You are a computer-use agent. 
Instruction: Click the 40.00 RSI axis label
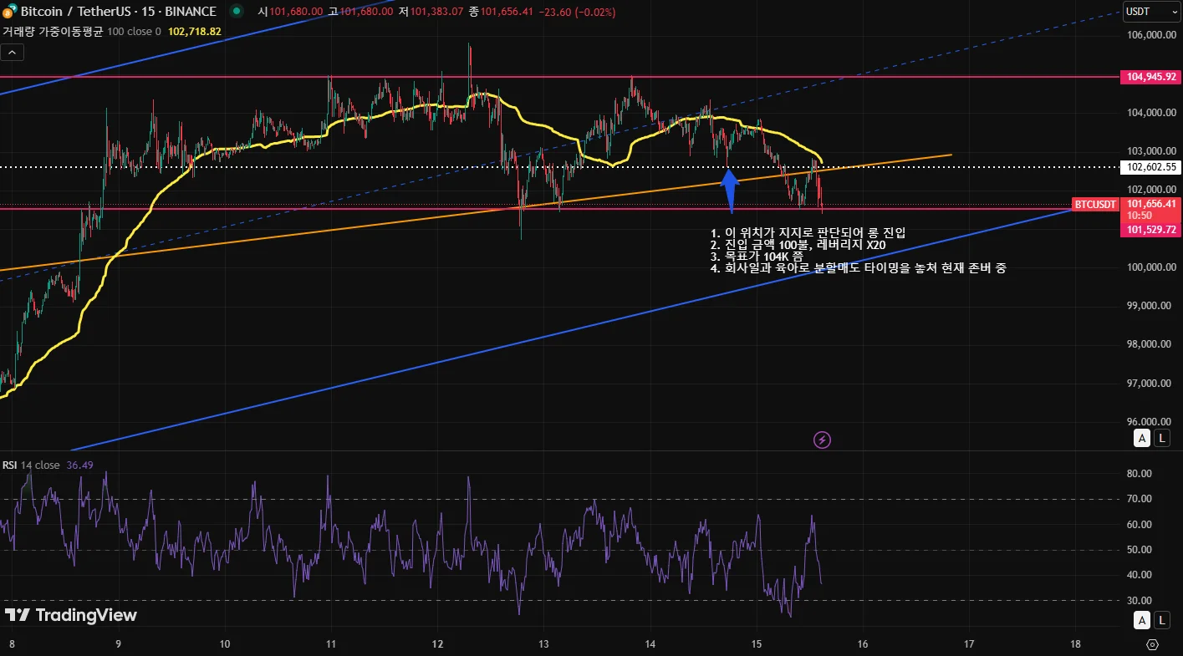1140,575
